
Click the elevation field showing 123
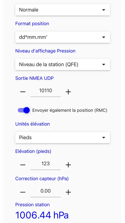point(46,165)
